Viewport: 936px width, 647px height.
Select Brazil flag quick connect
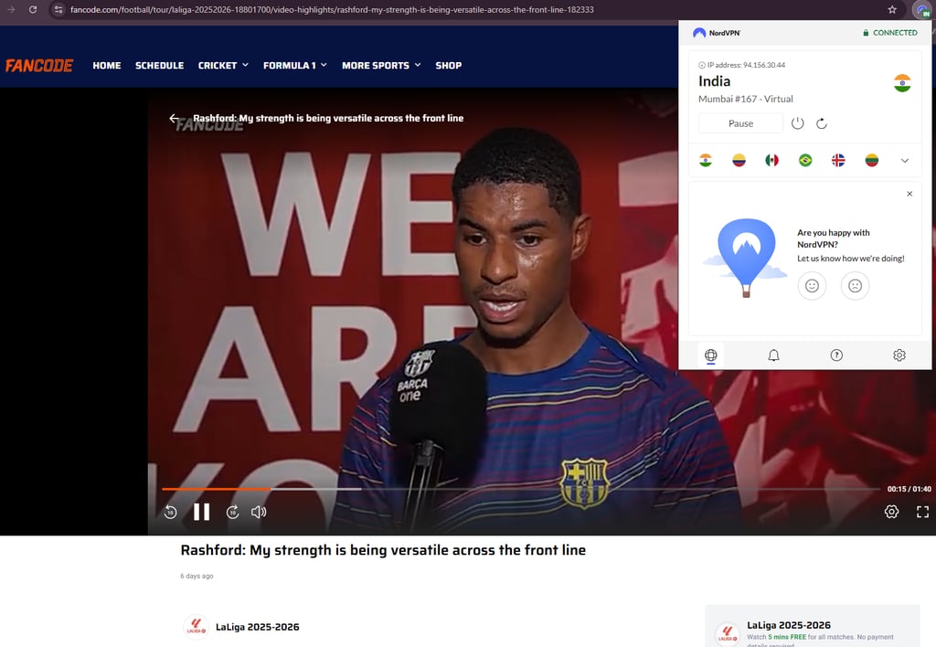point(805,160)
